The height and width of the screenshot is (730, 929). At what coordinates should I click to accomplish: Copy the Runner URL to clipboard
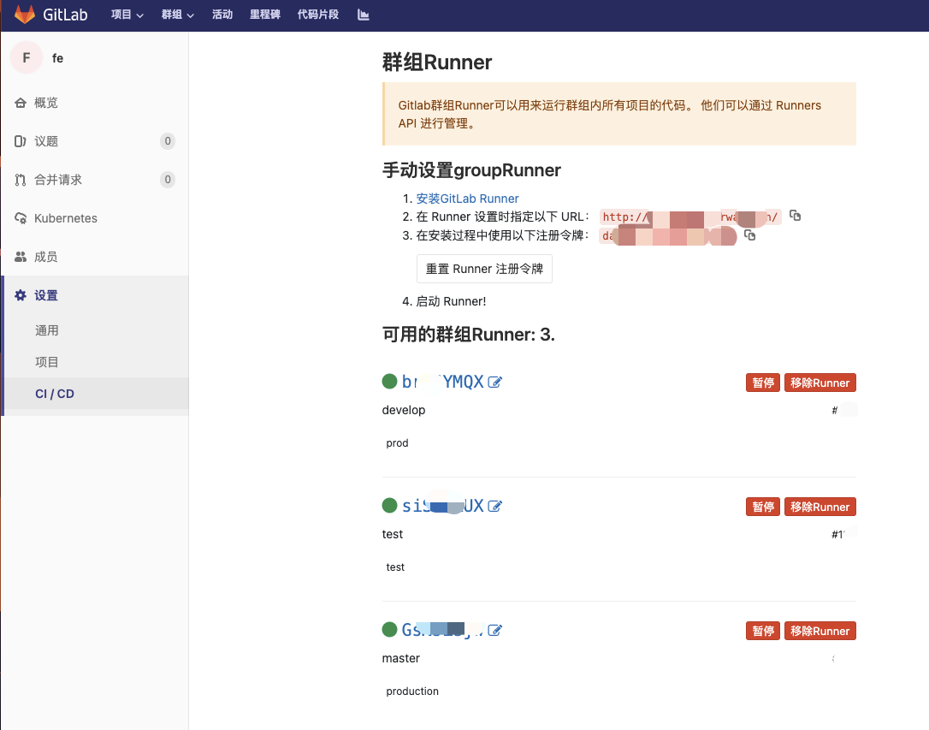(795, 216)
